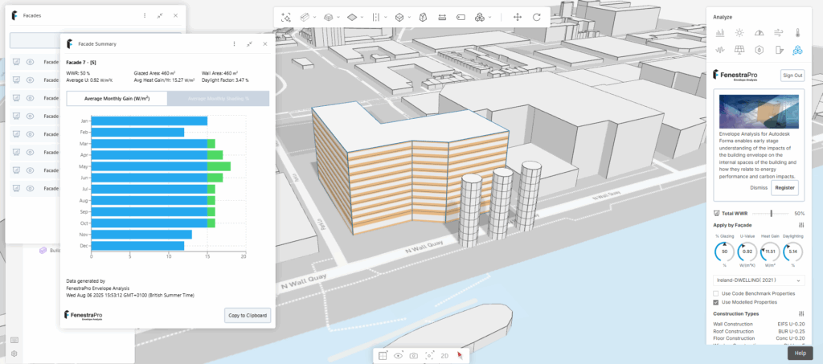This screenshot has height=364, width=823.
Task: Click the % Glazing dial showing 50
Action: (725, 252)
